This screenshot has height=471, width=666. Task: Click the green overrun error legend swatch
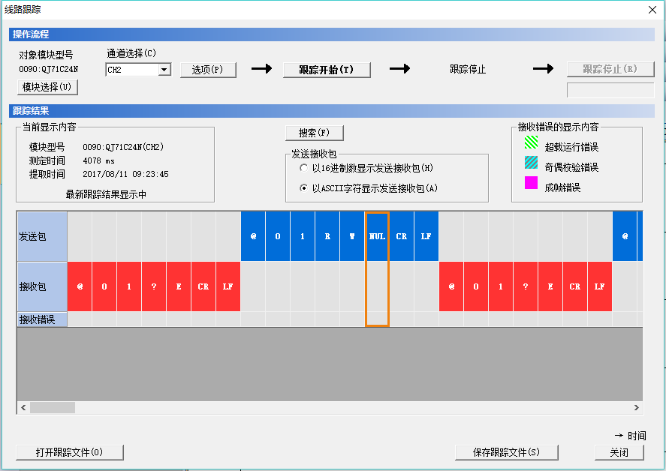click(532, 142)
